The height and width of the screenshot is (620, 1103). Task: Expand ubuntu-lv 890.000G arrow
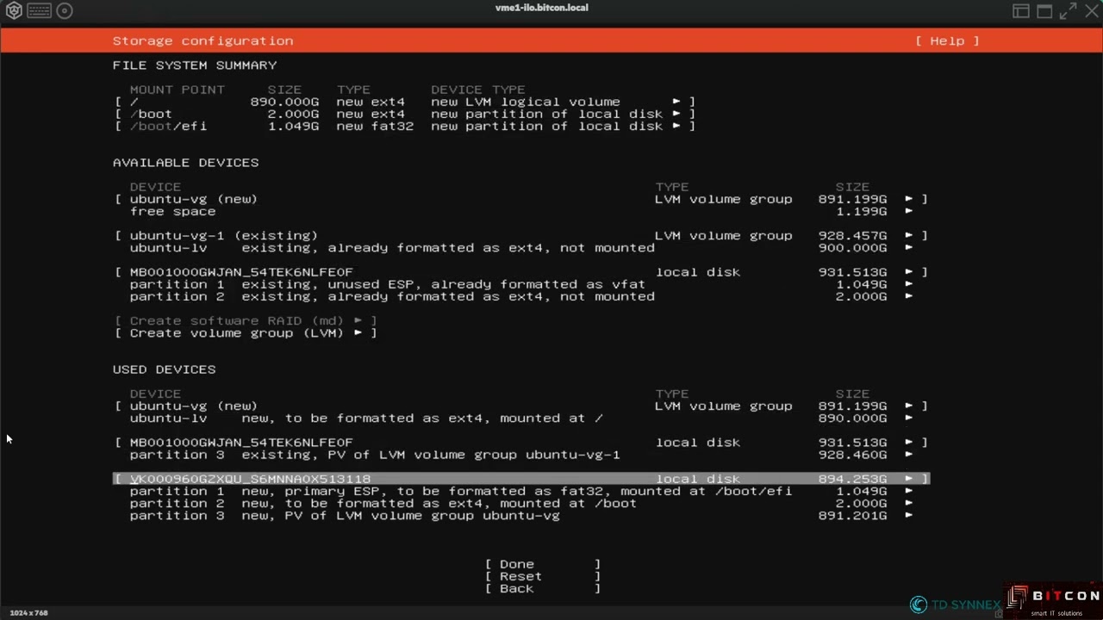[909, 418]
